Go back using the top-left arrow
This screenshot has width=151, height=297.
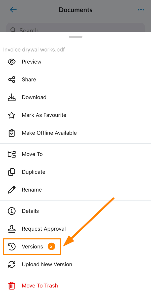point(13,10)
